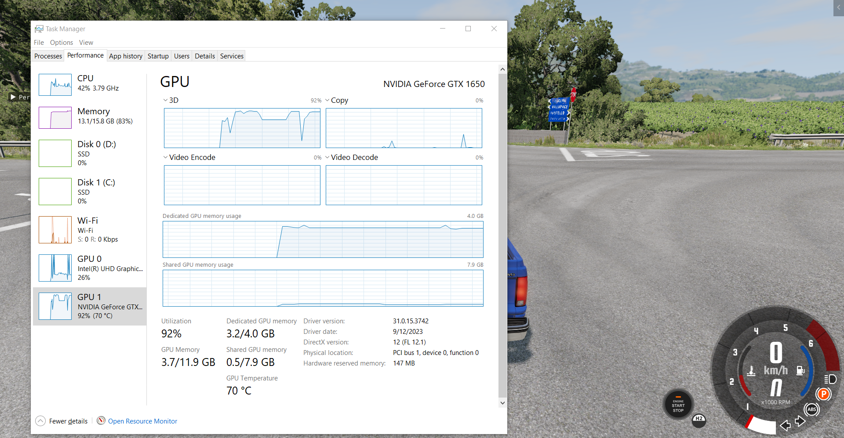The height and width of the screenshot is (438, 844).
Task: Click the vertical scrollbar thumb
Action: point(502,235)
